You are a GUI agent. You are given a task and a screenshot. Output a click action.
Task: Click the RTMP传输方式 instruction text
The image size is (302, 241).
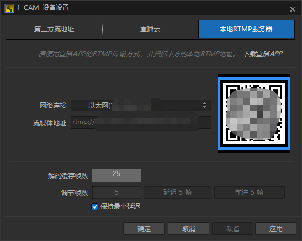coord(137,54)
